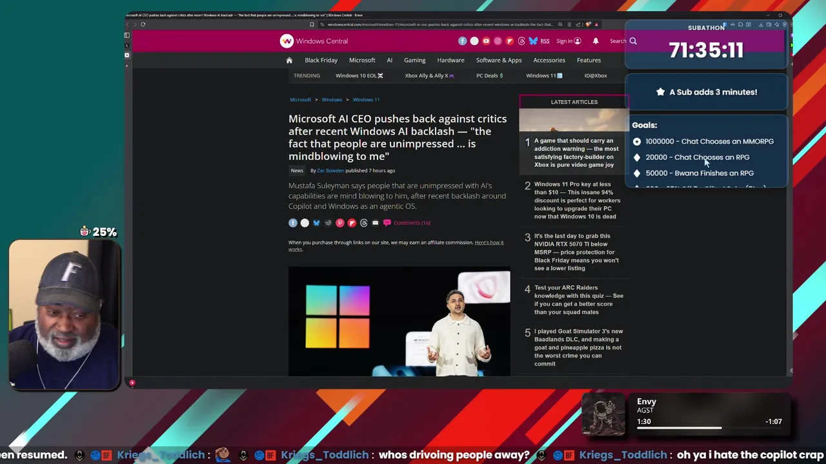This screenshot has width=826, height=464.
Task: Click the notification bell icon
Action: pos(596,41)
